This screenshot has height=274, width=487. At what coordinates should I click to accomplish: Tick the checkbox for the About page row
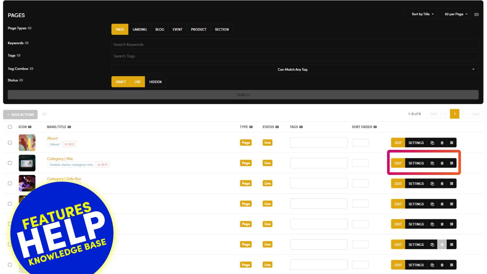(x=10, y=142)
